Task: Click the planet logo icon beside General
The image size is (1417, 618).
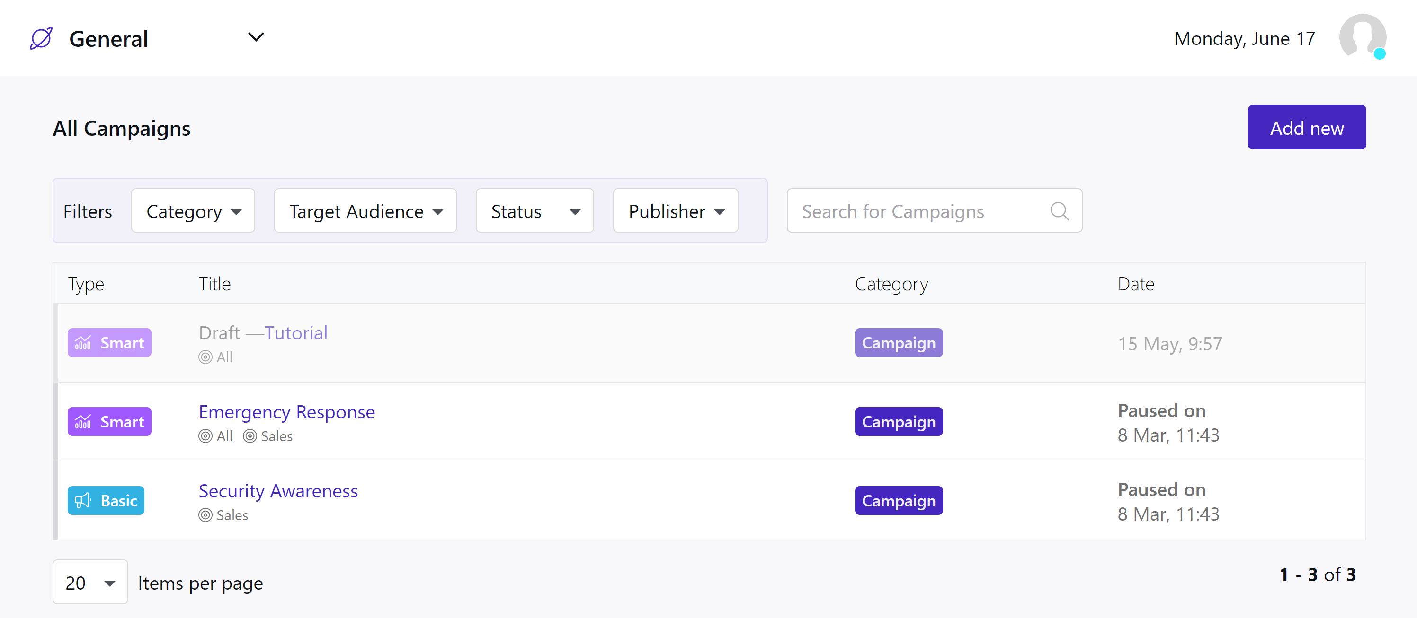Action: 41,38
